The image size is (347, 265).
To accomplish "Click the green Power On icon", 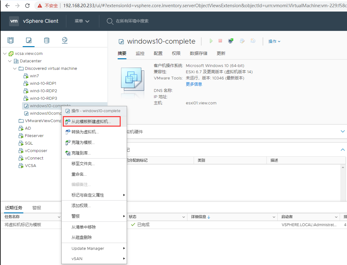I will pyautogui.click(x=211, y=41).
